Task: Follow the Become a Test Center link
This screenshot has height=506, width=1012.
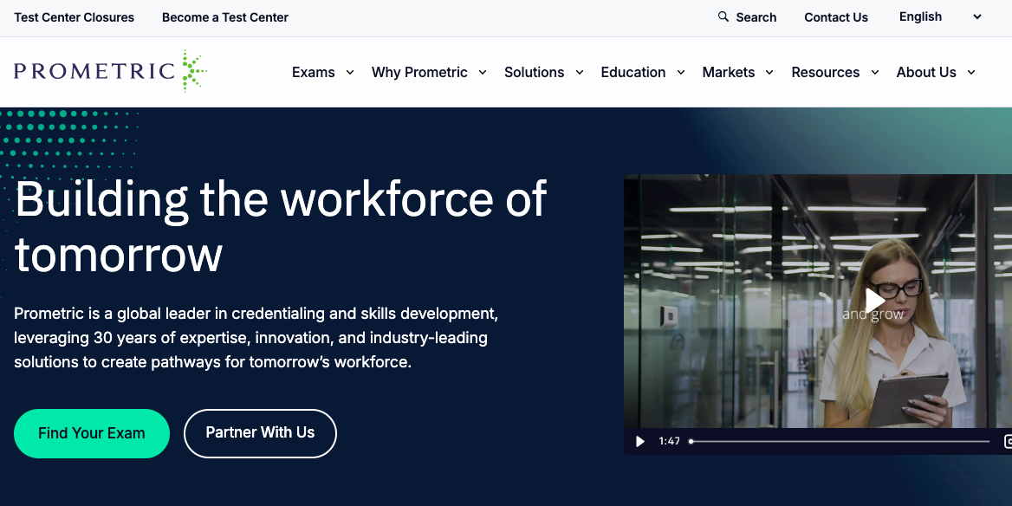Action: [x=225, y=17]
